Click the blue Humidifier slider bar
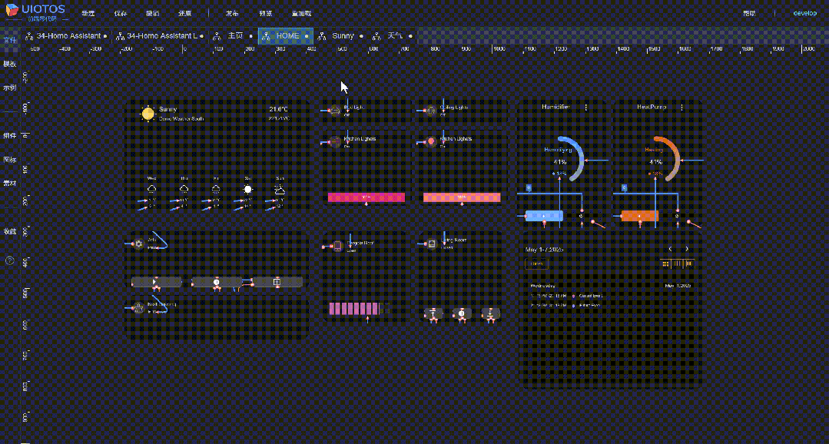Screen dimensions: 829x444 [544, 216]
